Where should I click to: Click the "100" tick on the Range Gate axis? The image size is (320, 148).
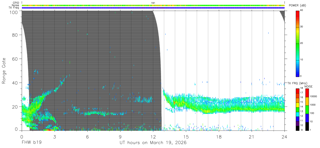(x=13, y=12)
